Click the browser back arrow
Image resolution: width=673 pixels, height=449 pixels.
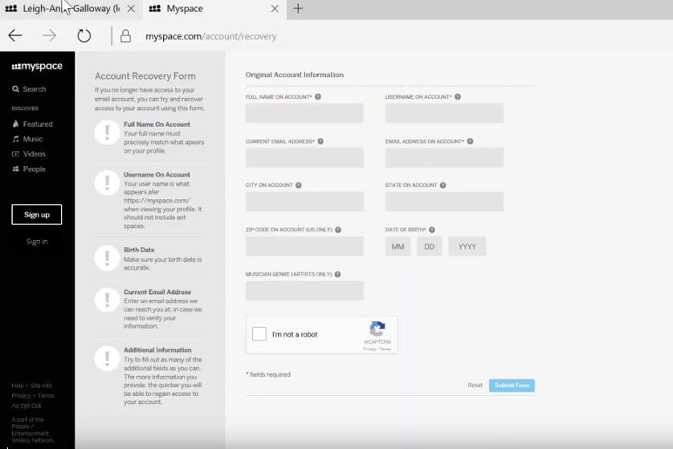(x=15, y=35)
